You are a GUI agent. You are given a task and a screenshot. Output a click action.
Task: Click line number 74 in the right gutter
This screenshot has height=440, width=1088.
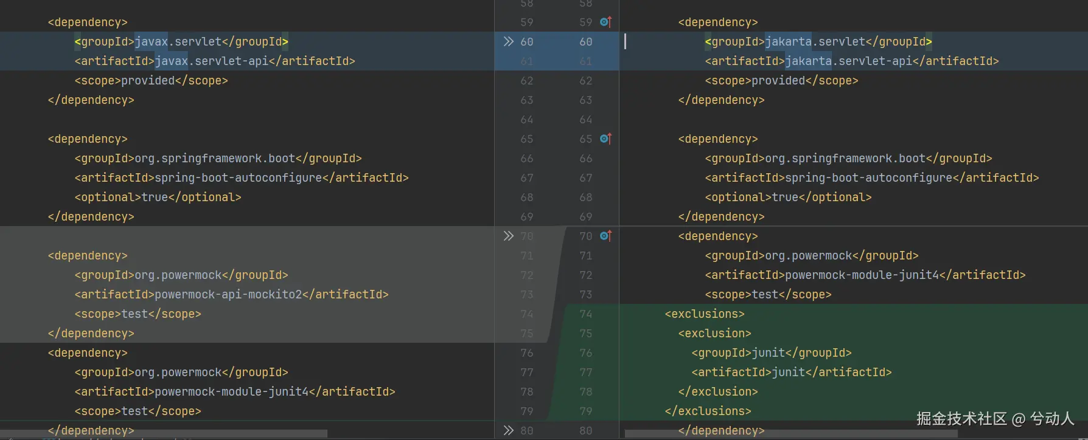click(585, 314)
